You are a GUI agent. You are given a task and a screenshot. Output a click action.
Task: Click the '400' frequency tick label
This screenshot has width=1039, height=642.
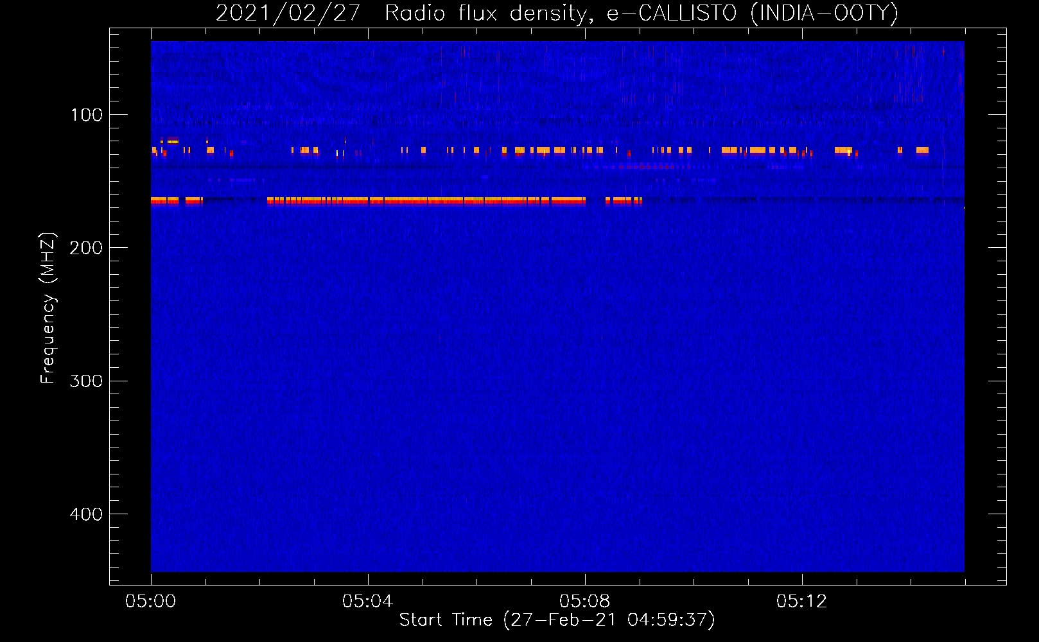pyautogui.click(x=86, y=514)
